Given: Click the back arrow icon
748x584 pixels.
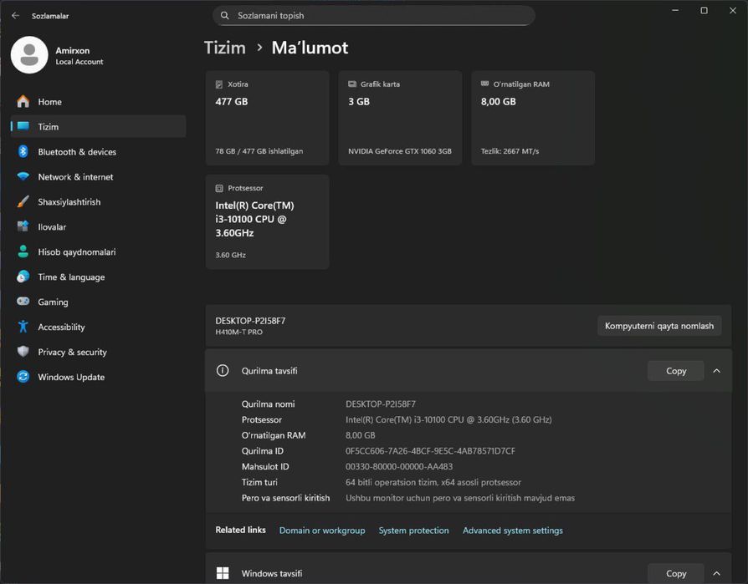Looking at the screenshot, I should tap(16, 16).
